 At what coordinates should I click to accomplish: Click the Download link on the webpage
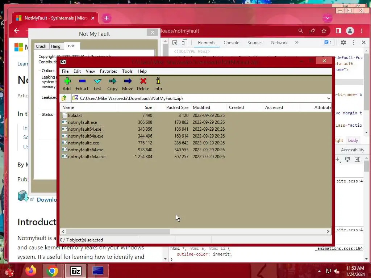coord(47,200)
